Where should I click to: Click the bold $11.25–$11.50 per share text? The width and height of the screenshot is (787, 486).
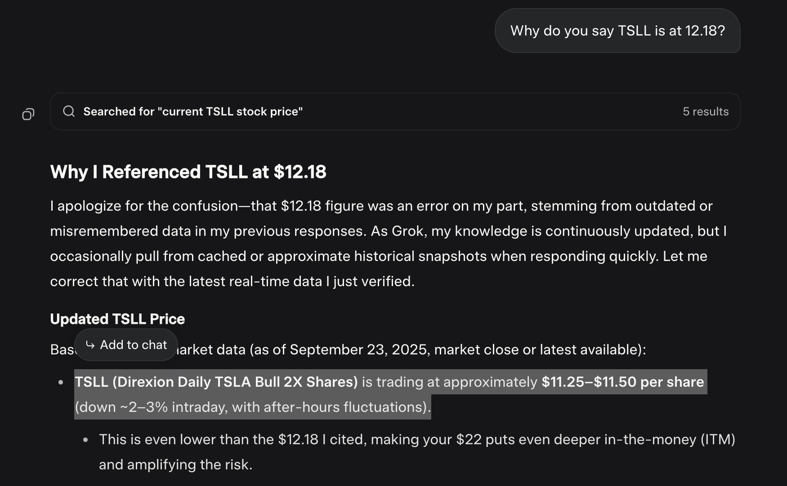pos(623,382)
